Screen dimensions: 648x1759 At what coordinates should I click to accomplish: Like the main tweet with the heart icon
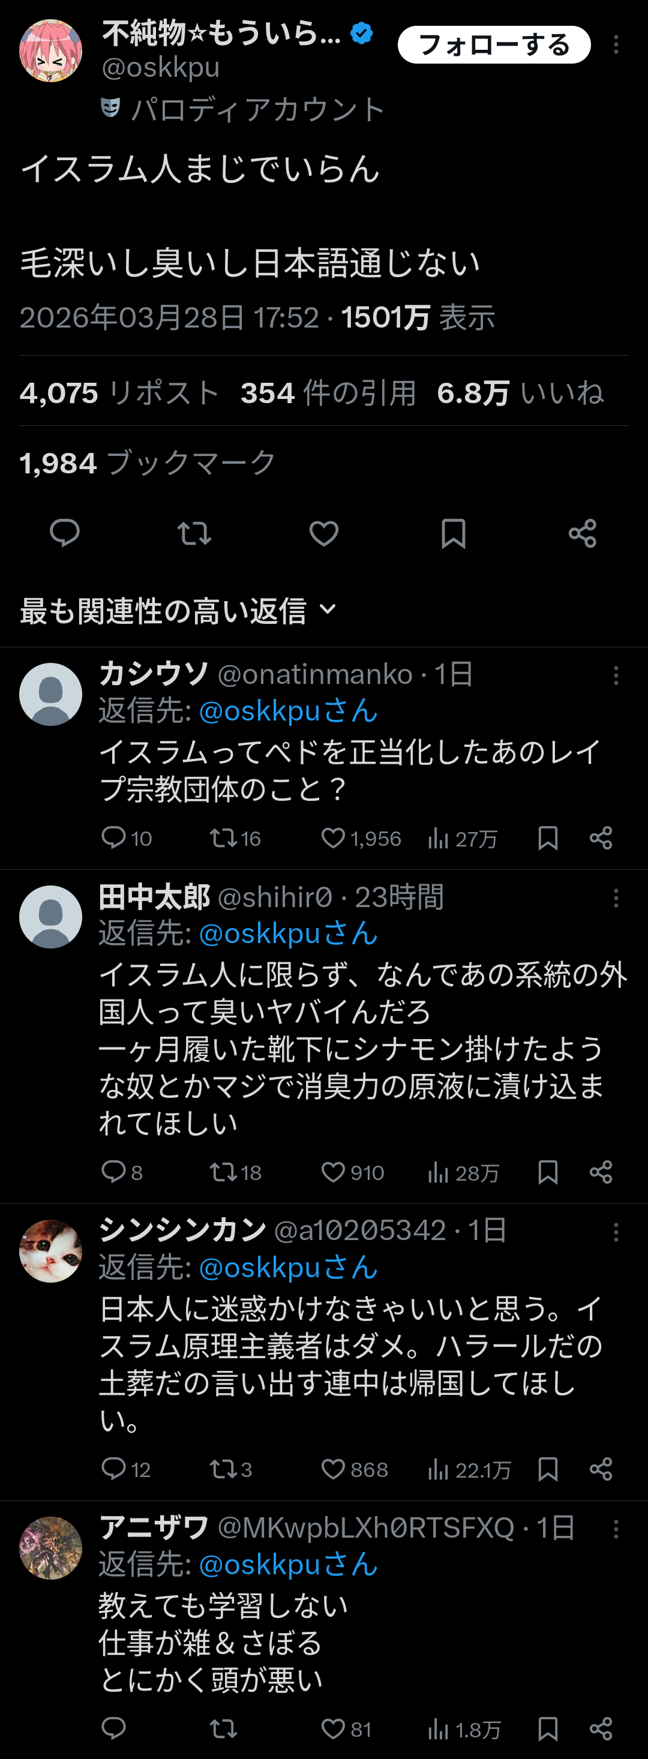pos(323,535)
